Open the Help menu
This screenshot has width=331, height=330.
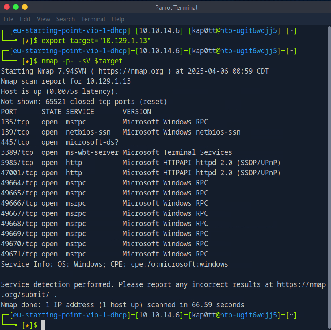click(118, 19)
